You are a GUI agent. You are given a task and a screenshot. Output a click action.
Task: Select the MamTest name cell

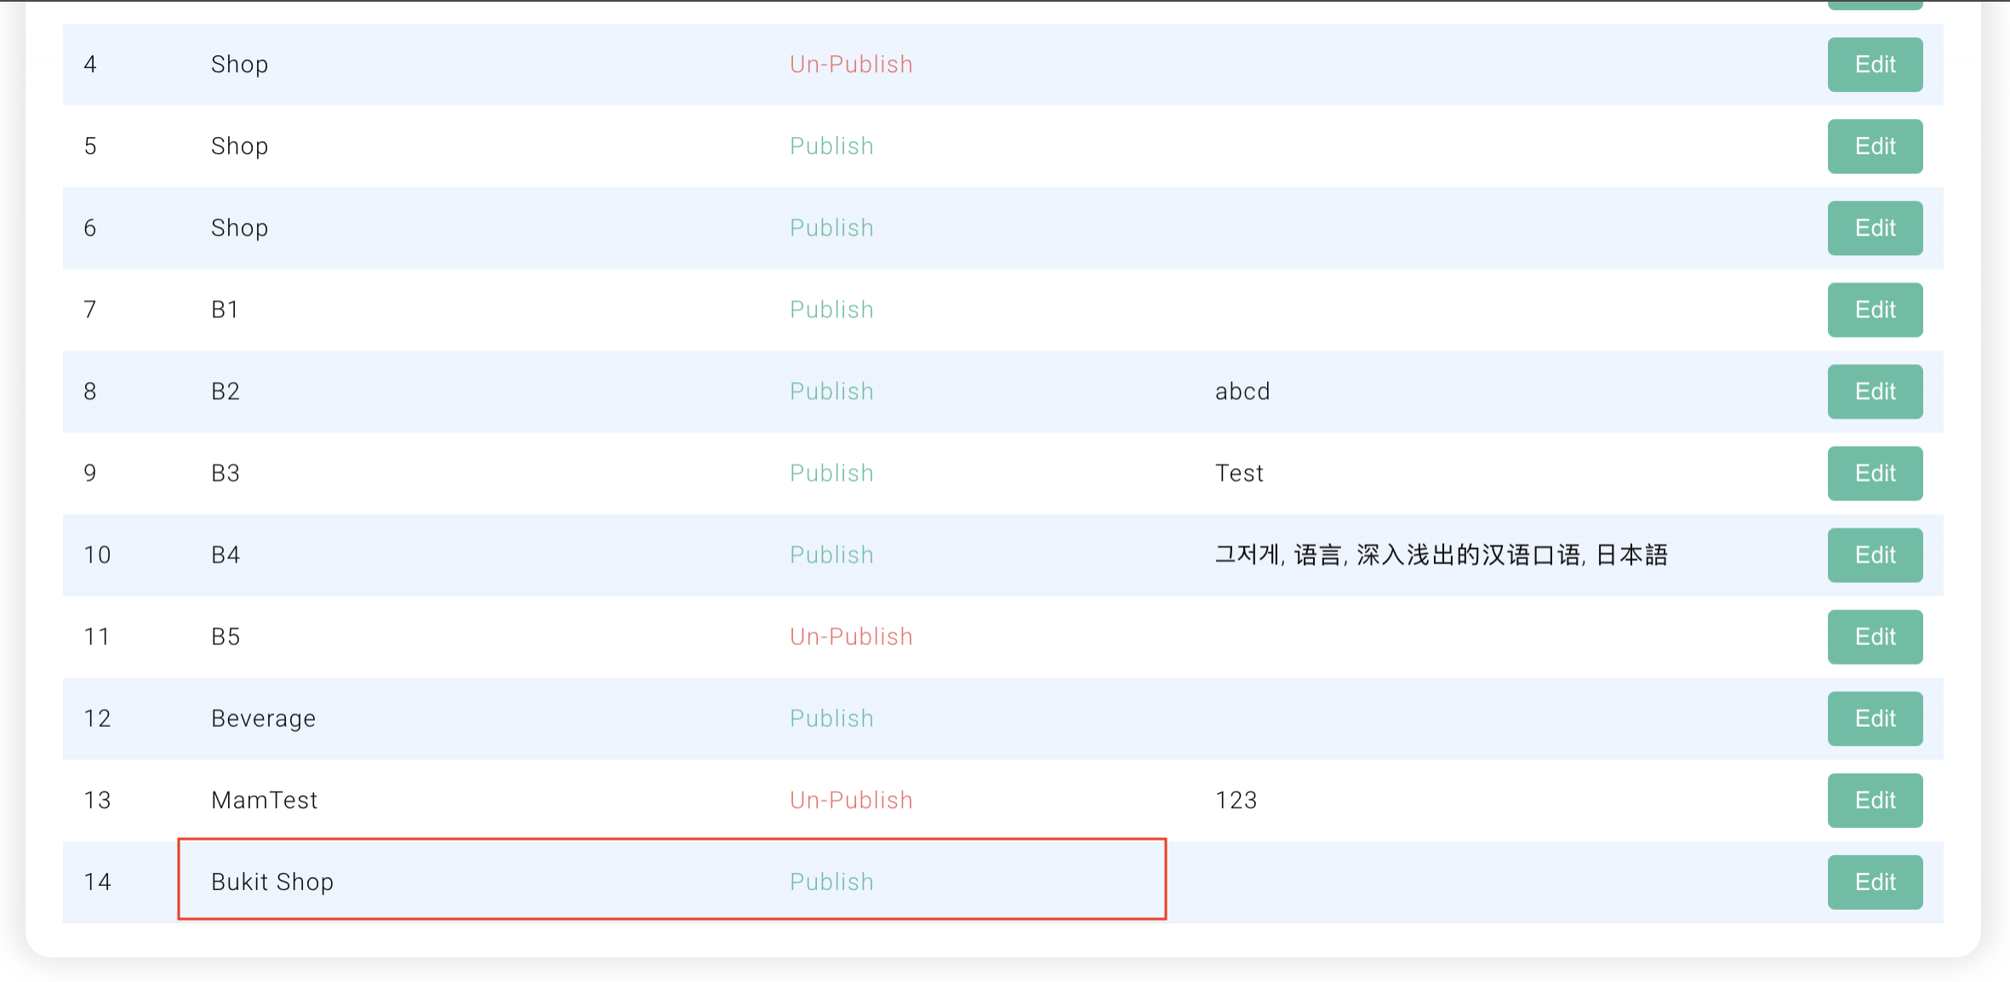tap(264, 800)
